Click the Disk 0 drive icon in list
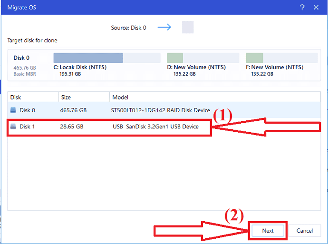Screen dimensions: 328x244 (13, 110)
